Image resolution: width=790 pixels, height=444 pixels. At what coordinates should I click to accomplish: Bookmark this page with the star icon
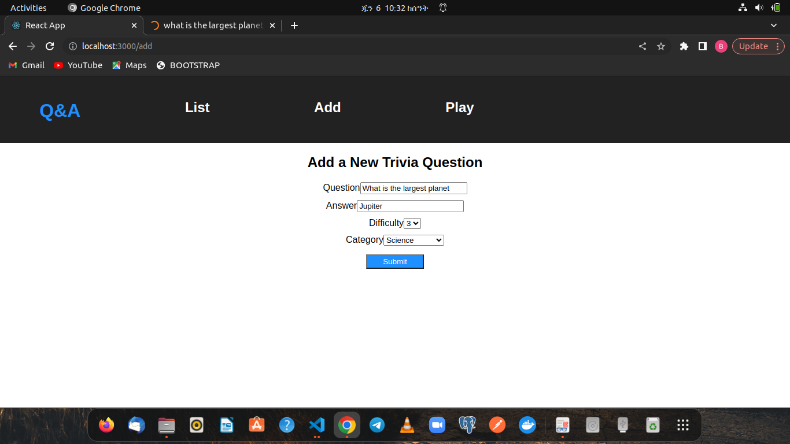pyautogui.click(x=661, y=46)
